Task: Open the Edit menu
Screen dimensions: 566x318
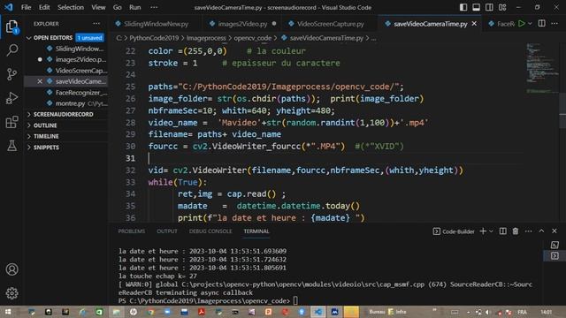Action: 44,7
